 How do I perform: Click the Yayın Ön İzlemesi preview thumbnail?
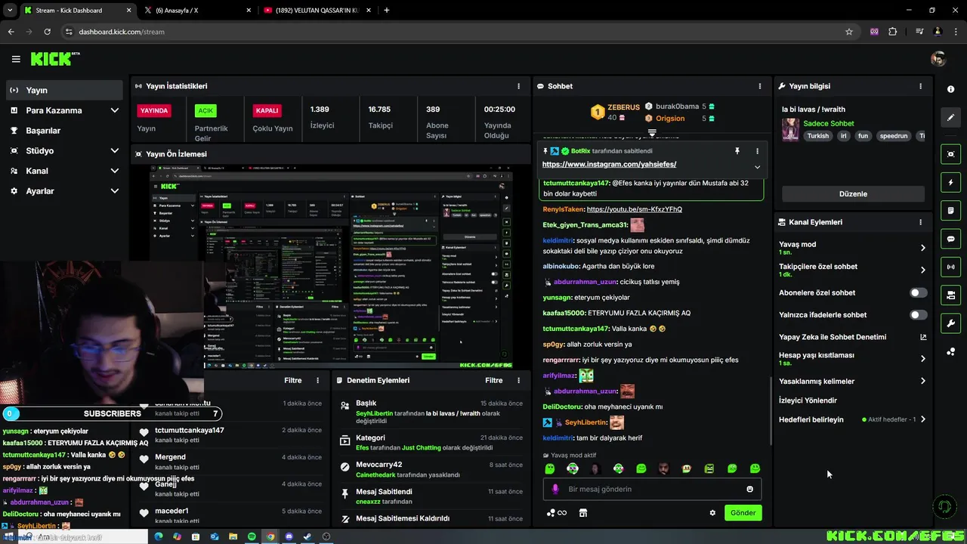[332, 266]
